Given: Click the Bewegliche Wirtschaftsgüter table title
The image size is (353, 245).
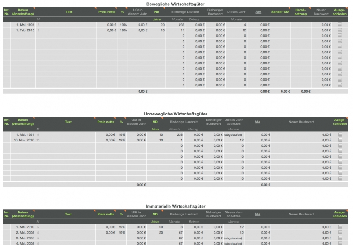Looking at the screenshot, I should click(176, 4).
